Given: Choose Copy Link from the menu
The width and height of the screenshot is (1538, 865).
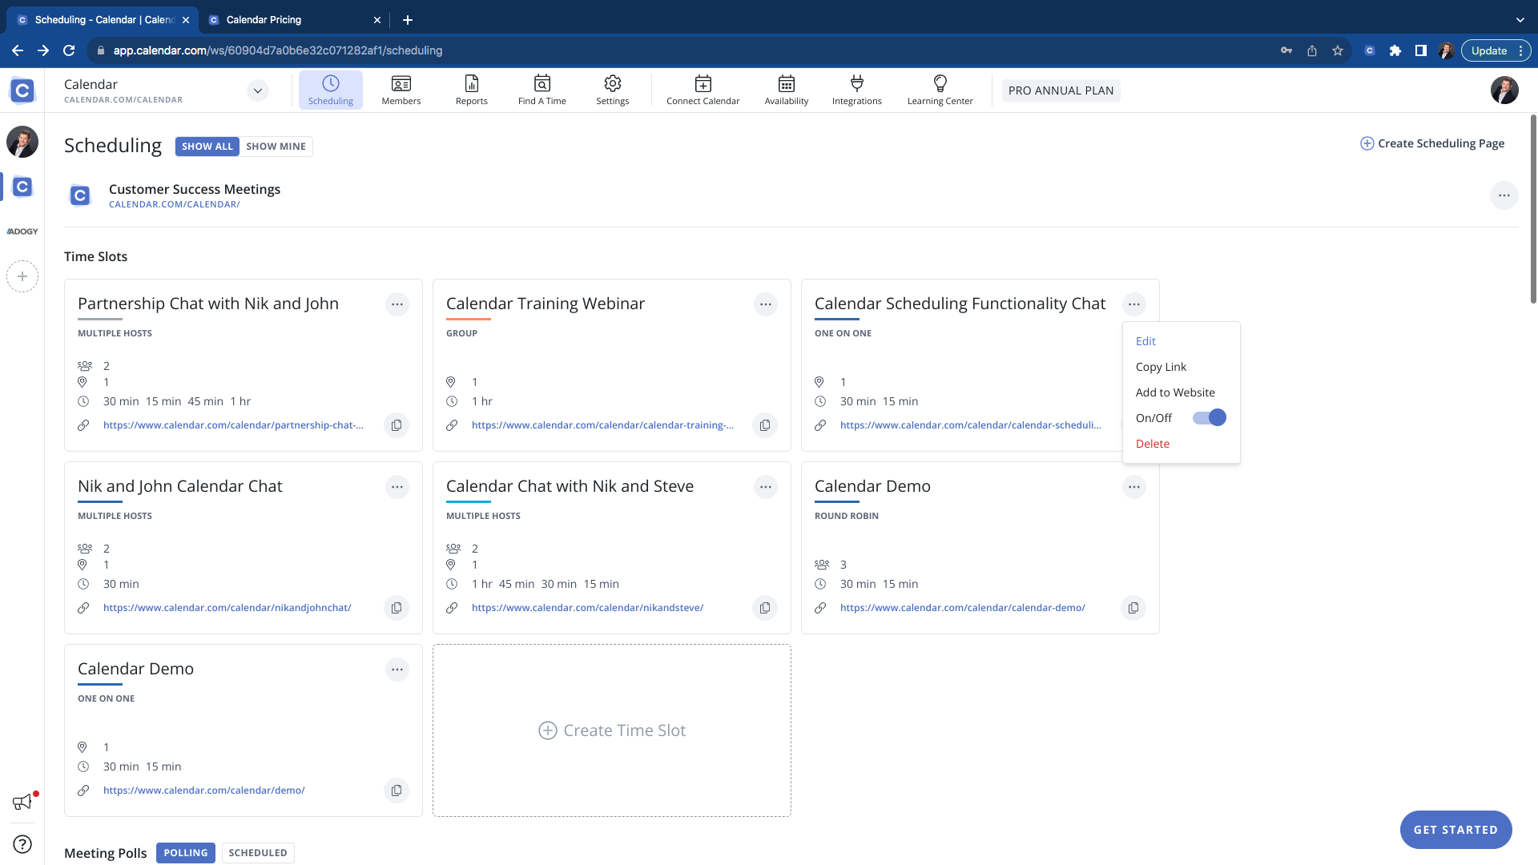Looking at the screenshot, I should (x=1161, y=367).
